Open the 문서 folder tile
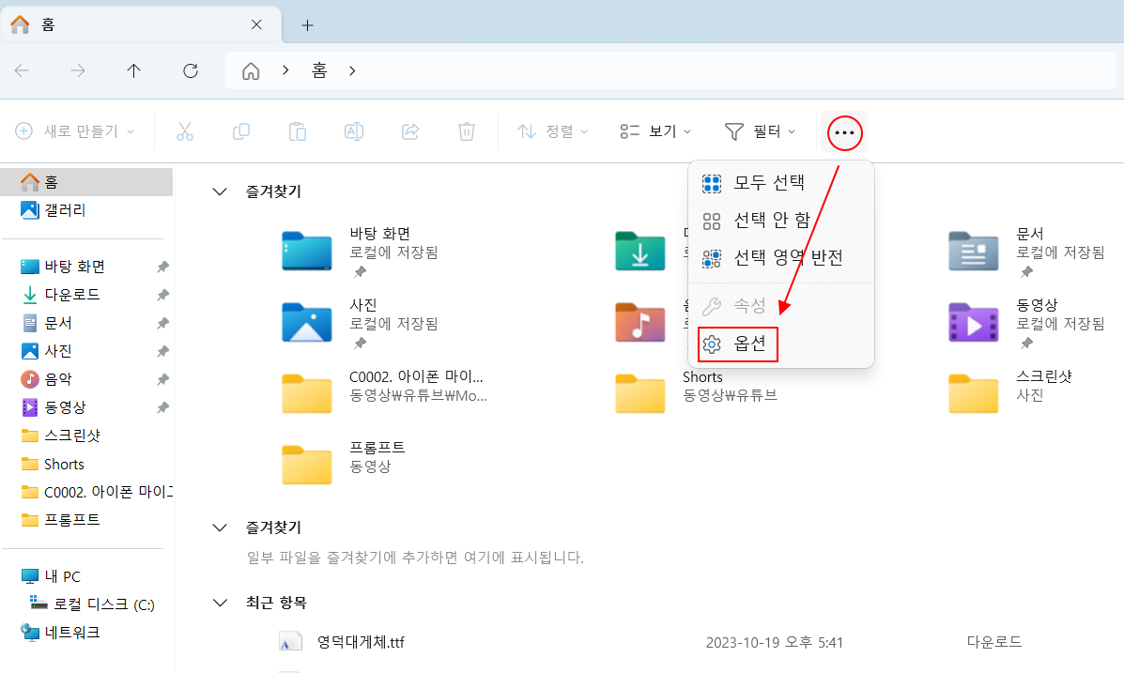The height and width of the screenshot is (673, 1124). pos(1026,251)
